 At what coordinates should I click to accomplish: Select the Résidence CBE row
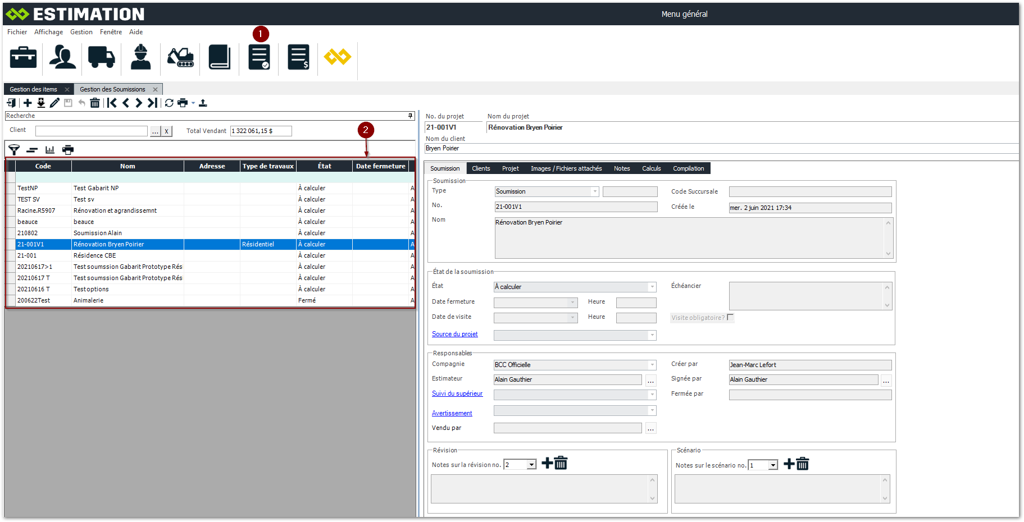(94, 255)
